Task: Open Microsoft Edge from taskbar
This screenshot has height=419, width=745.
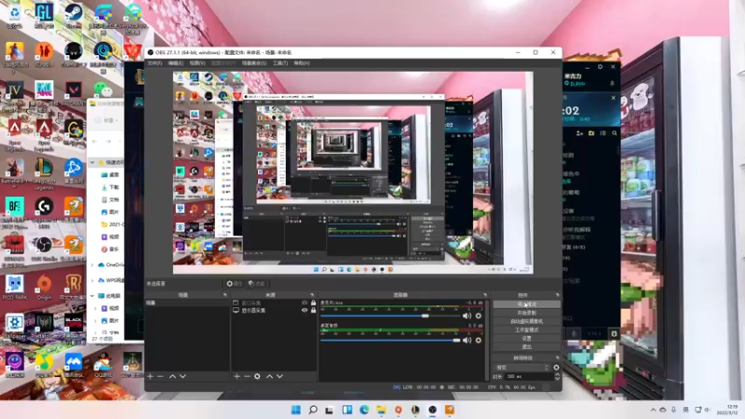Action: [364, 410]
